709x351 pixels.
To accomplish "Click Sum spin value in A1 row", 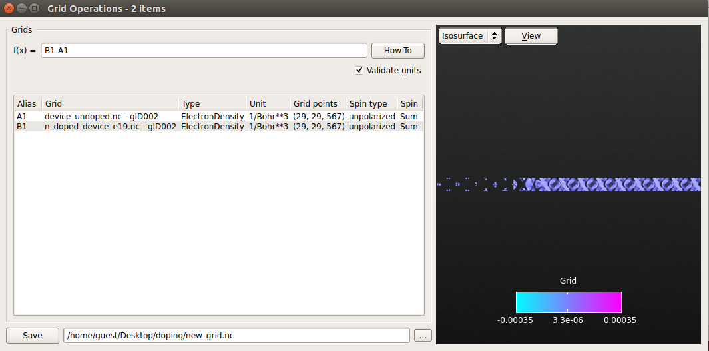I will (x=409, y=117).
